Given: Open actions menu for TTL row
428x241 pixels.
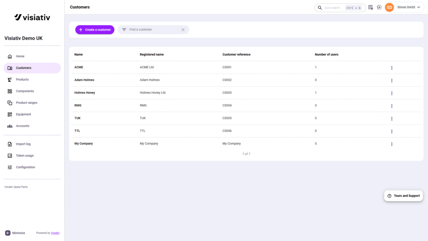Looking at the screenshot, I should (x=392, y=131).
